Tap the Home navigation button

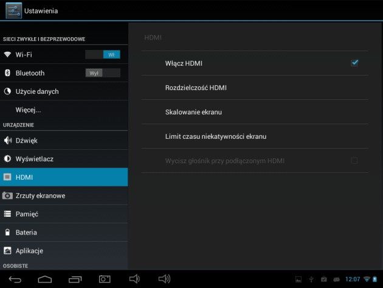(45, 279)
